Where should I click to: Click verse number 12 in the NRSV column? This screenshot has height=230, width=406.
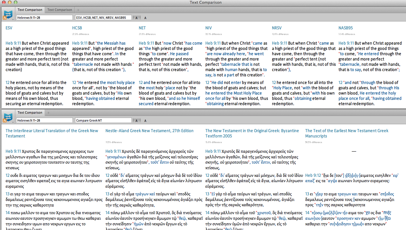click(274, 83)
